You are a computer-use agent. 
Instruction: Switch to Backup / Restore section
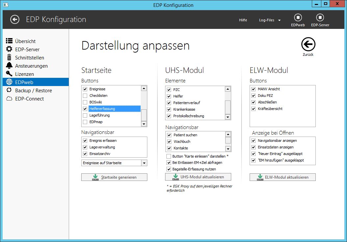pyautogui.click(x=33, y=90)
